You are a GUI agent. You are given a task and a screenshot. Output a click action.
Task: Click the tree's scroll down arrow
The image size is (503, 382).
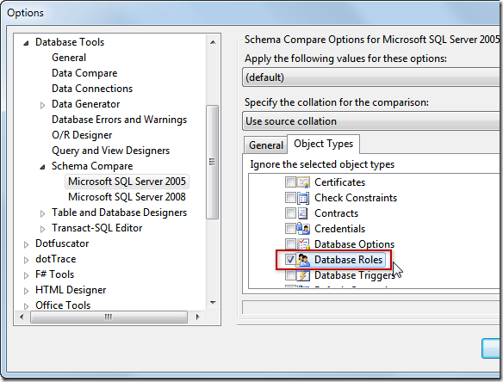click(x=213, y=303)
